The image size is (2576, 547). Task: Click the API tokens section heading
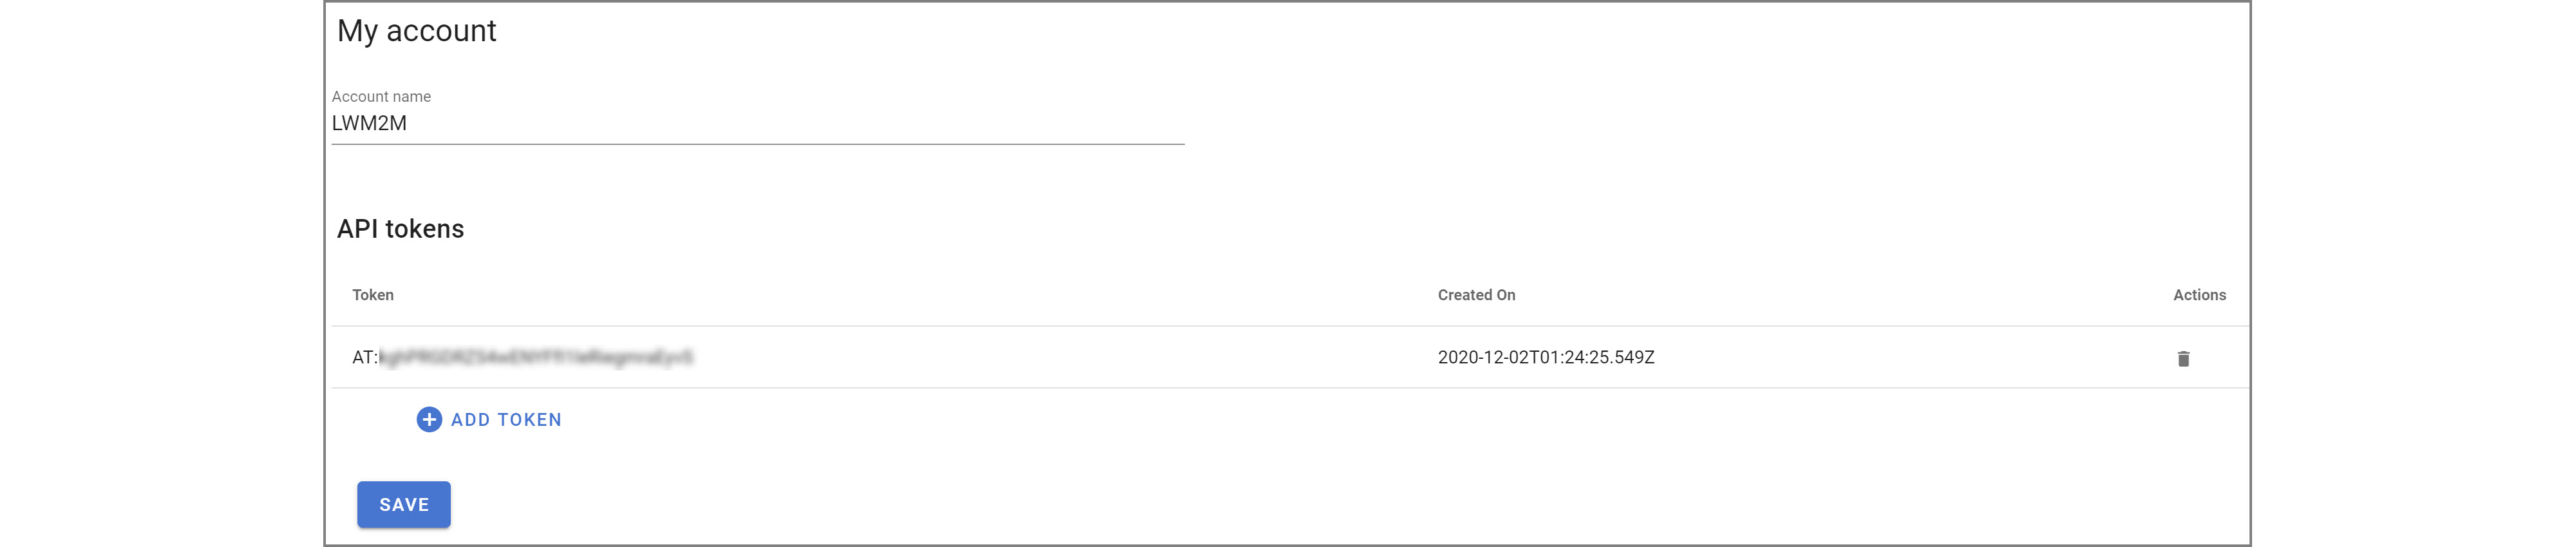click(400, 229)
